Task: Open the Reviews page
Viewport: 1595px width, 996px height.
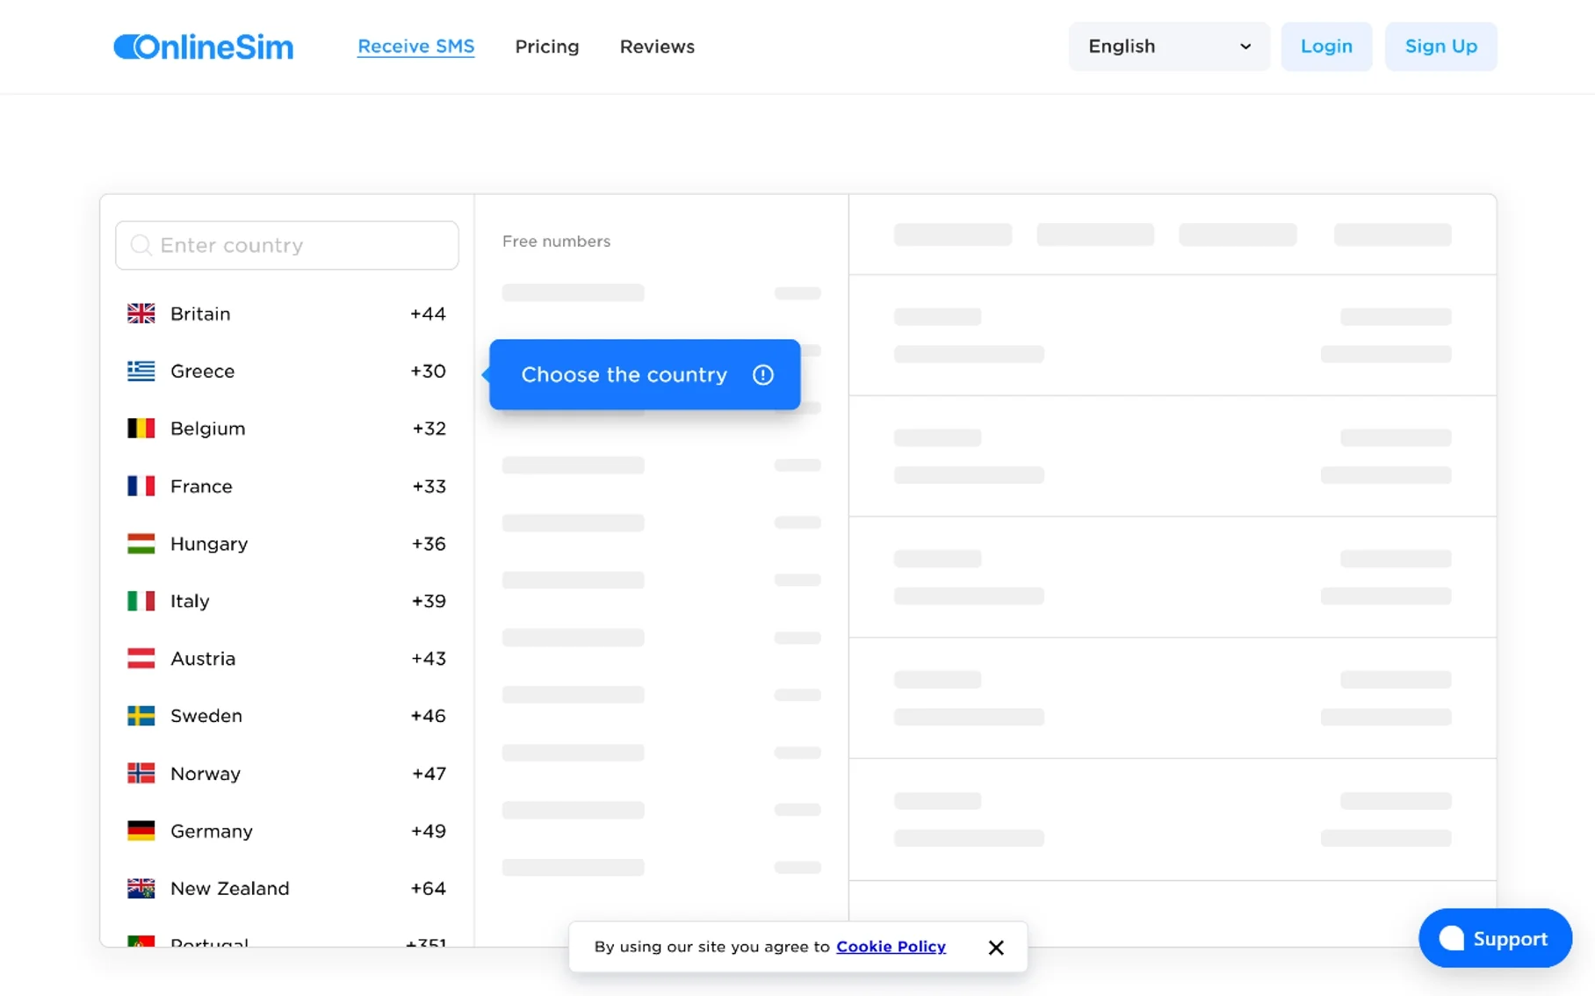Action: click(656, 47)
